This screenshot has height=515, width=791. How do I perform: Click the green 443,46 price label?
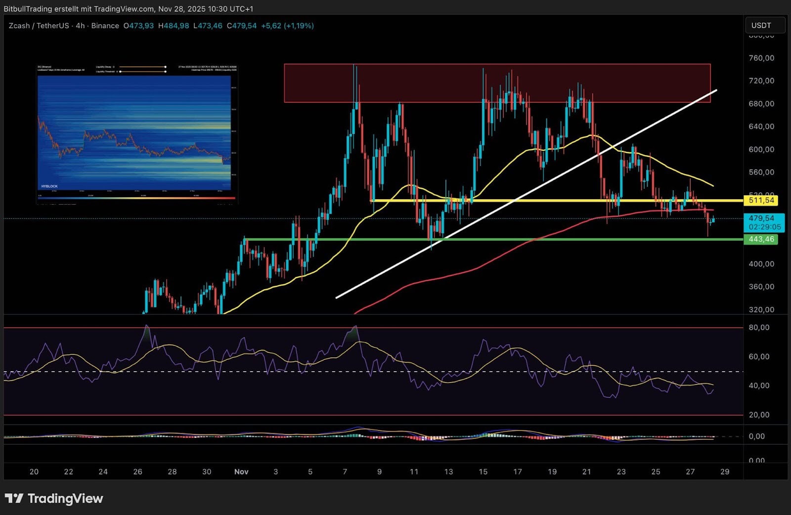[761, 239]
